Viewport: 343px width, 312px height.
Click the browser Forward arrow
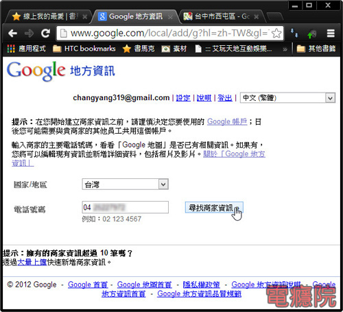[x=29, y=34]
